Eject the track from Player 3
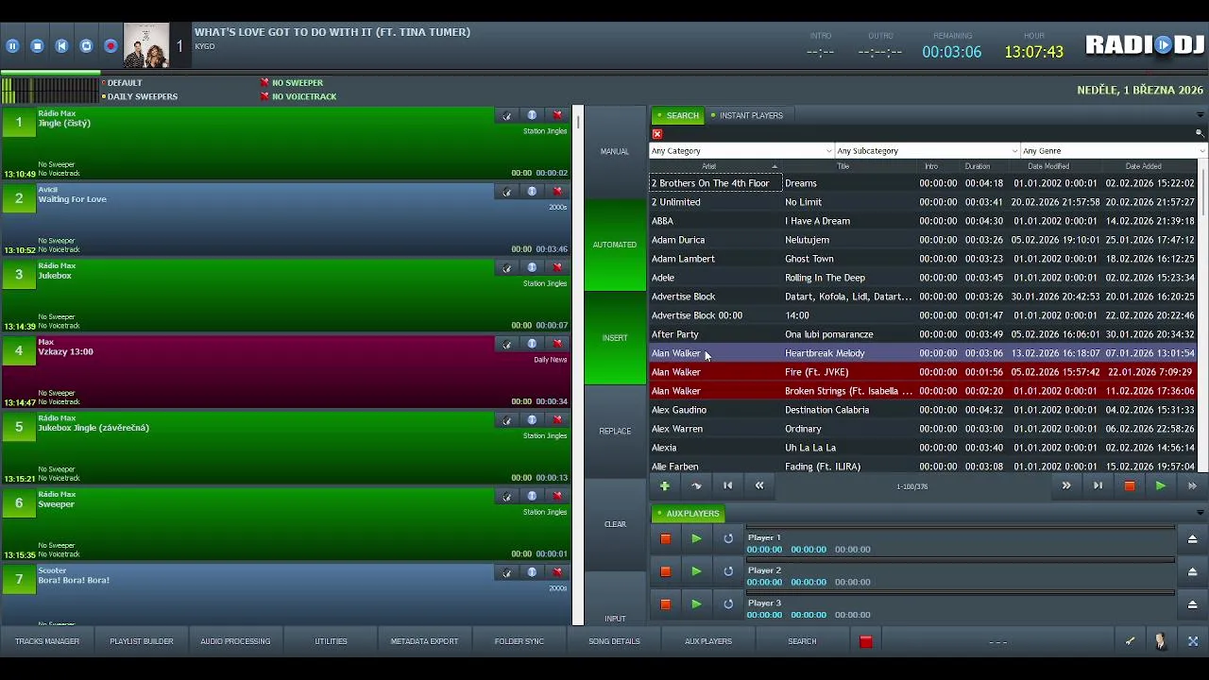Image resolution: width=1209 pixels, height=680 pixels. pyautogui.click(x=1192, y=603)
